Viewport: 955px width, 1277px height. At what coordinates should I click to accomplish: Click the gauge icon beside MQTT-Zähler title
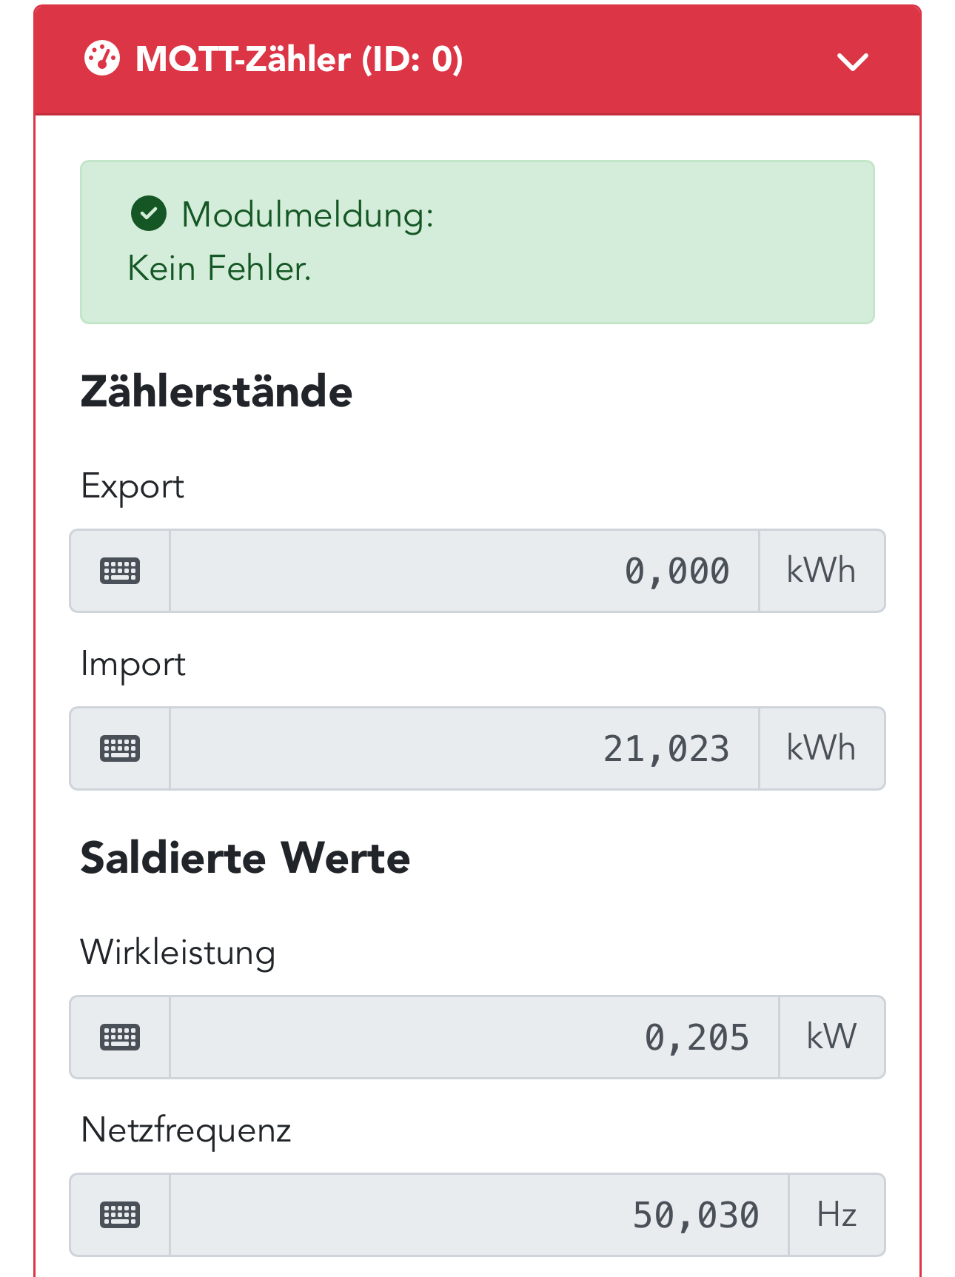click(101, 59)
